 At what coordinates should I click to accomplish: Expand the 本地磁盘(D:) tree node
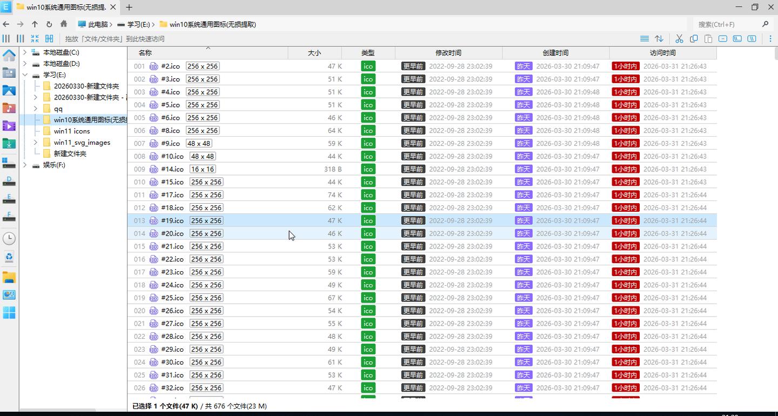[x=25, y=64]
